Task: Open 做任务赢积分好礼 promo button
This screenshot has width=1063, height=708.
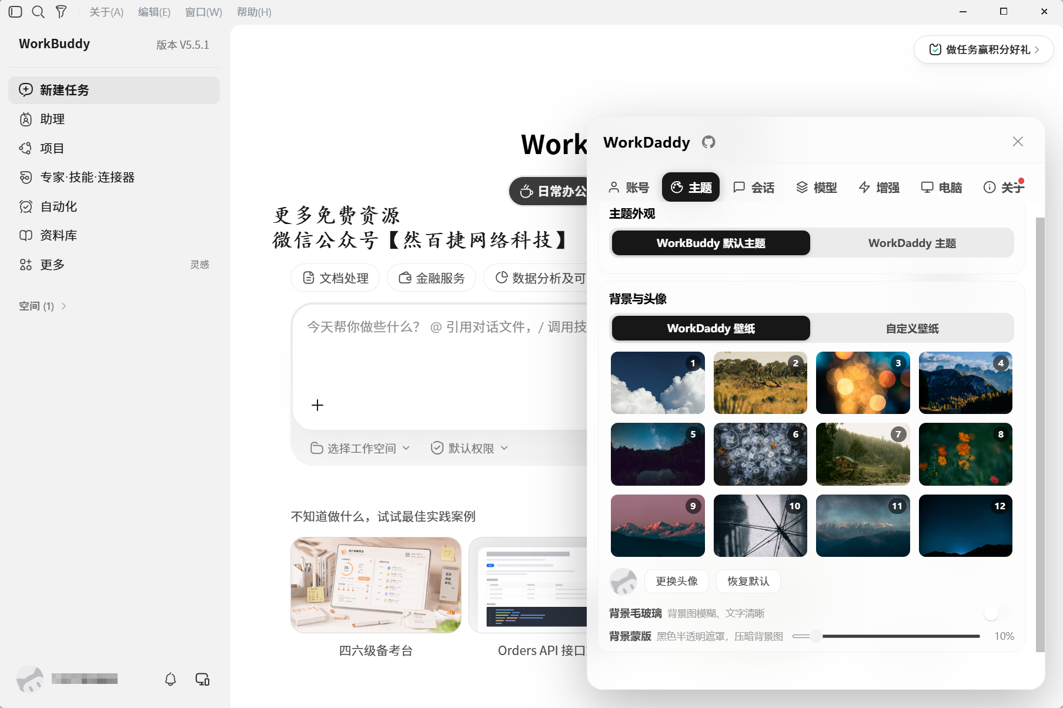Action: point(984,49)
